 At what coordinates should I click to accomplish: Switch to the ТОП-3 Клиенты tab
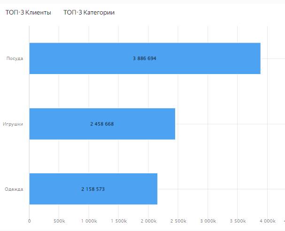(28, 13)
